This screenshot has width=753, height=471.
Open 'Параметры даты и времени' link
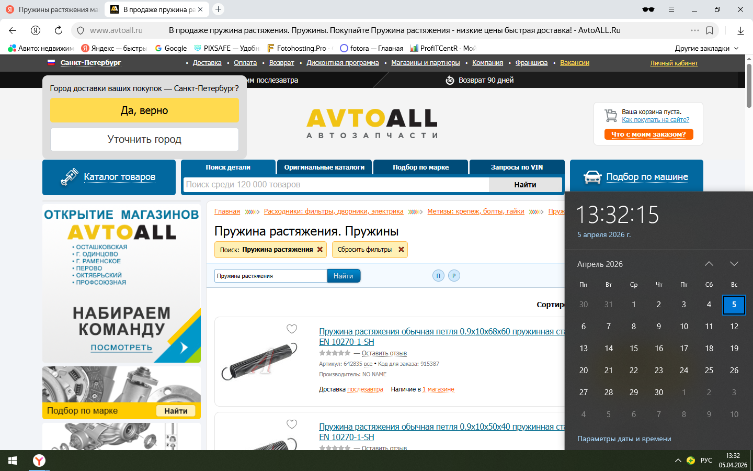(x=624, y=439)
